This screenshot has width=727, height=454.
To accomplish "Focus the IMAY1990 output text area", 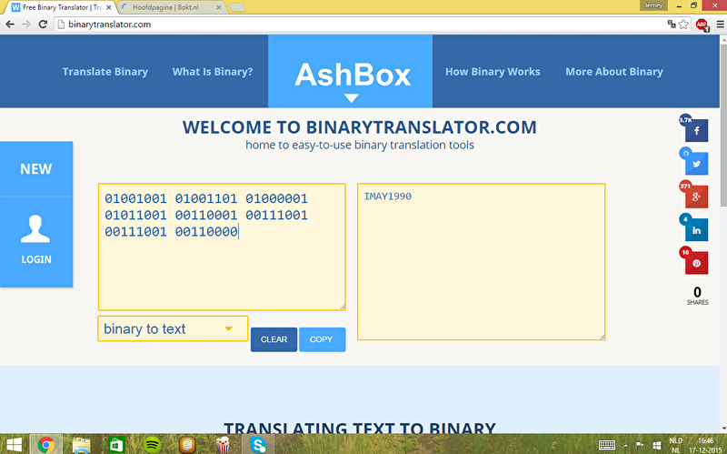I will [482, 262].
